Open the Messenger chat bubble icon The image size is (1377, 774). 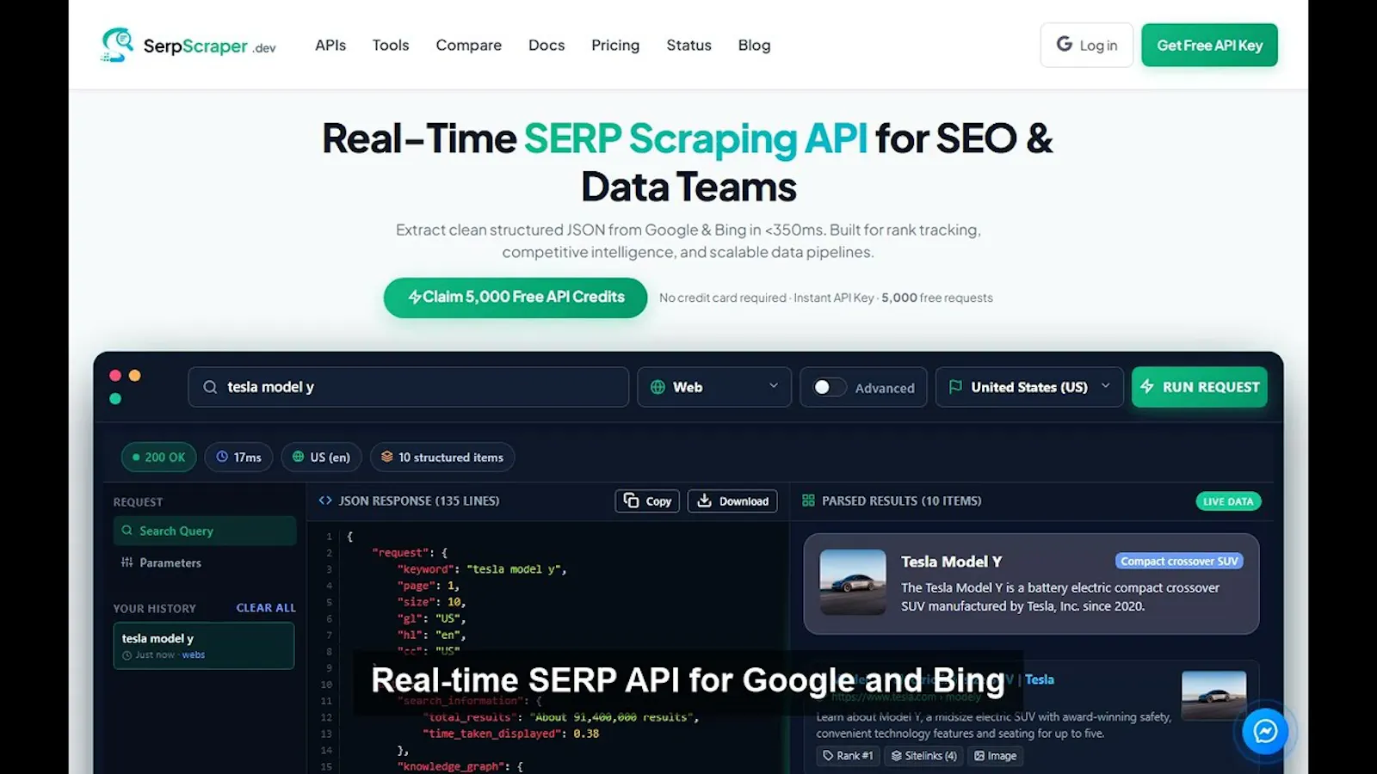[1264, 731]
